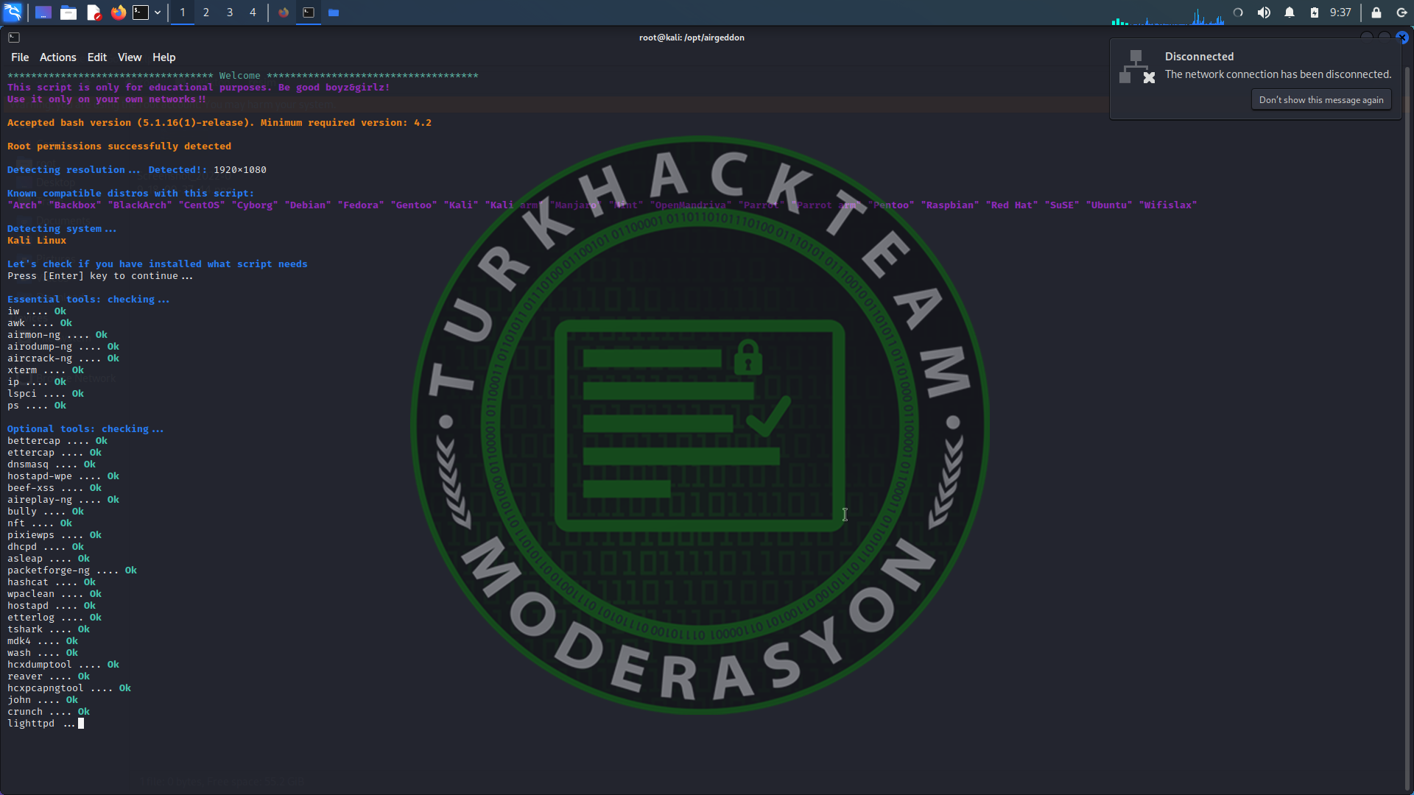Expand the terminal launcher dropdown arrow
The height and width of the screenshot is (795, 1414).
[x=158, y=13]
